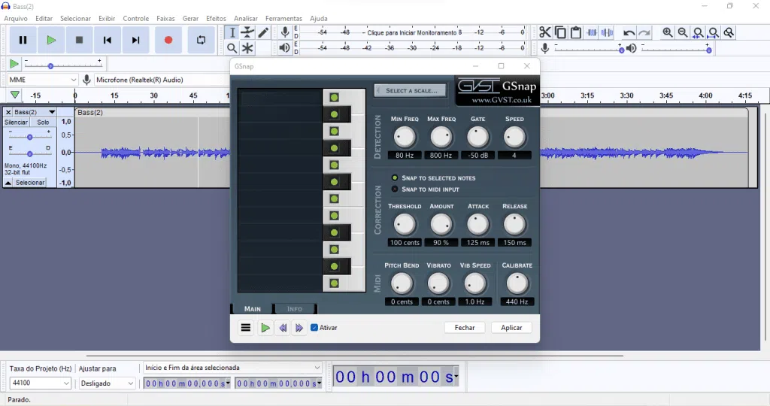Zoom out with the minus magnifier
This screenshot has width=770, height=406.
683,32
